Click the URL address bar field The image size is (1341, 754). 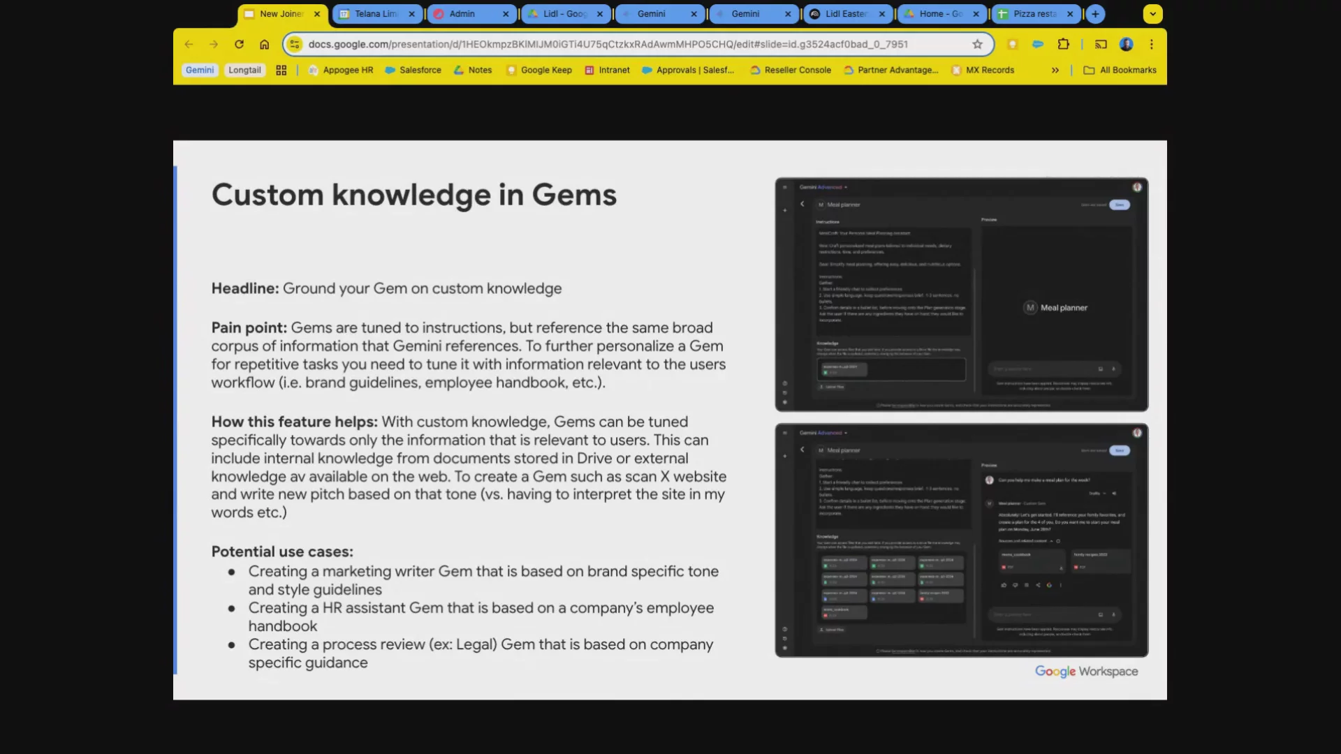click(608, 44)
